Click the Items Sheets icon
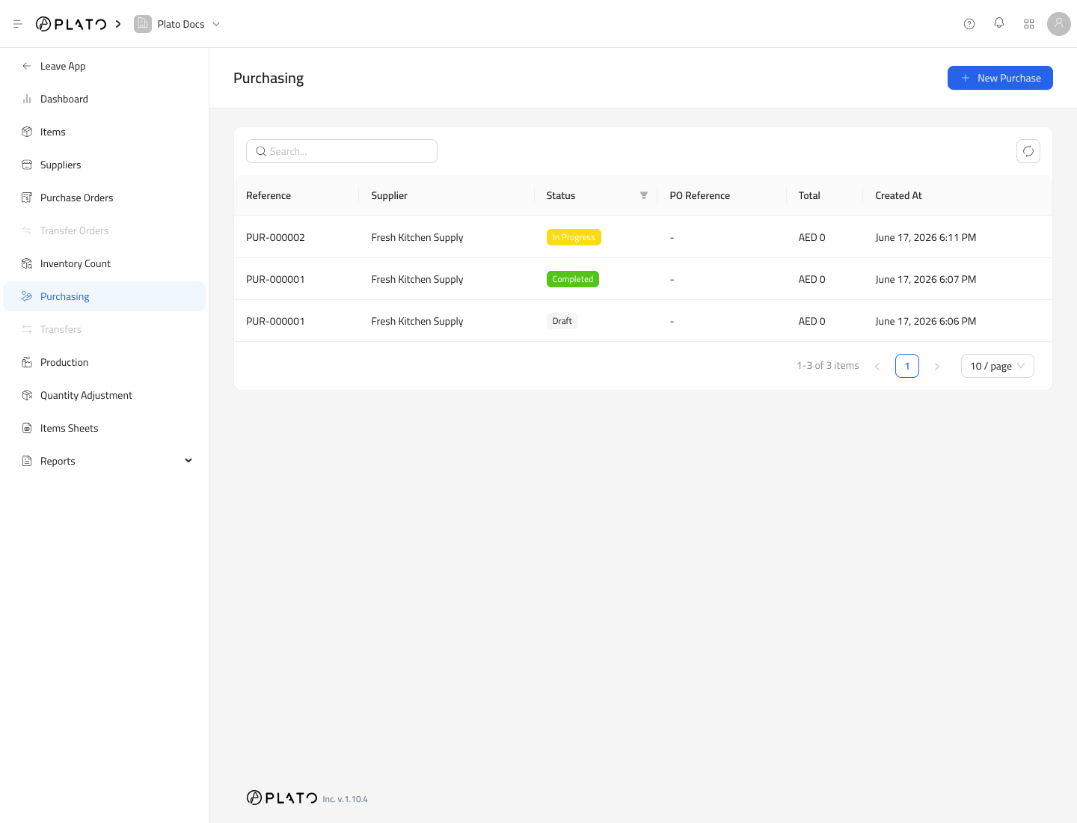The width and height of the screenshot is (1077, 823). tap(27, 428)
